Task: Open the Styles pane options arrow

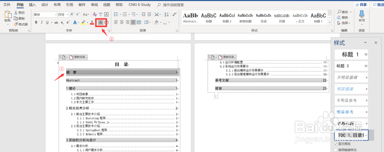Action: (366, 42)
